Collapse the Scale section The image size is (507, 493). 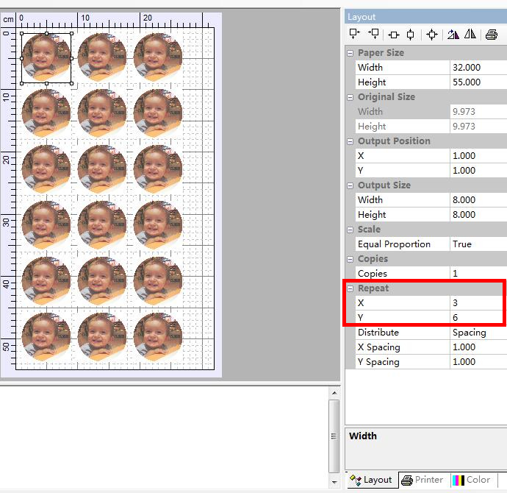coord(350,230)
